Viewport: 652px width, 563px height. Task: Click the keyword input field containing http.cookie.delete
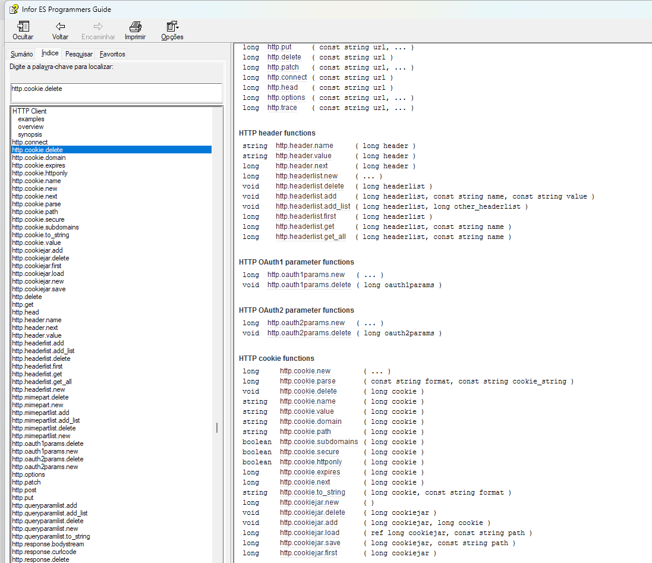pos(116,92)
